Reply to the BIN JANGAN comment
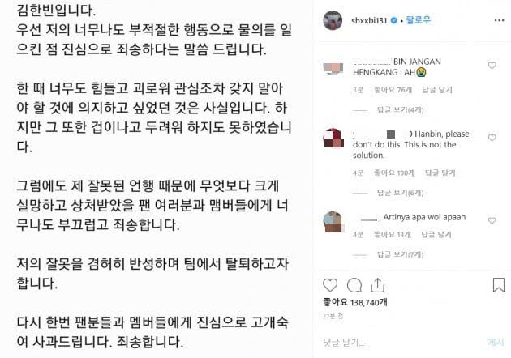Viewport: 511px width, 358px height. pyautogui.click(x=437, y=90)
